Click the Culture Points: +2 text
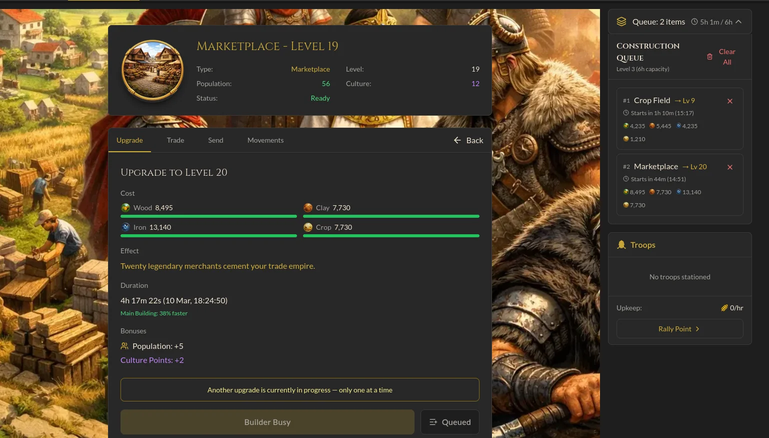Screen dimensions: 769x438 click(152, 360)
